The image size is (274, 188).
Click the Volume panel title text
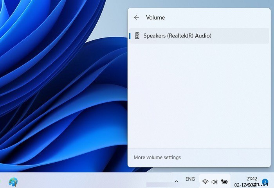coord(155,18)
